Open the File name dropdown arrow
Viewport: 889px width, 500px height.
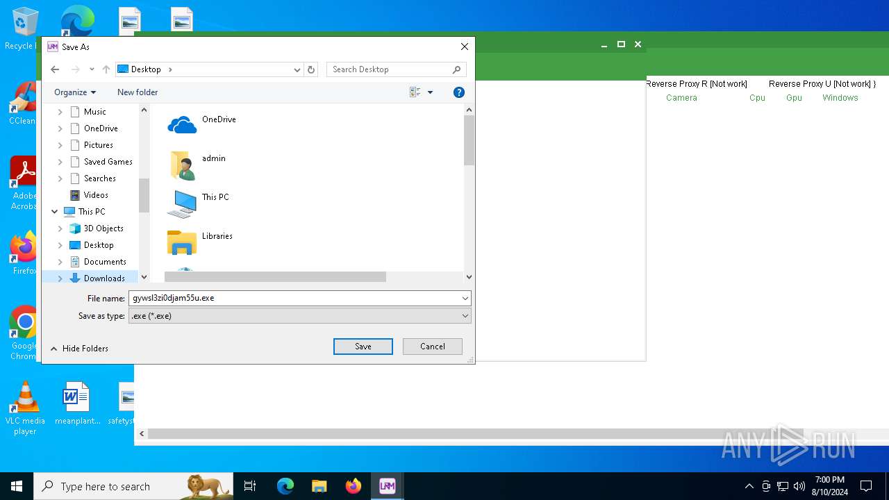pyautogui.click(x=465, y=298)
